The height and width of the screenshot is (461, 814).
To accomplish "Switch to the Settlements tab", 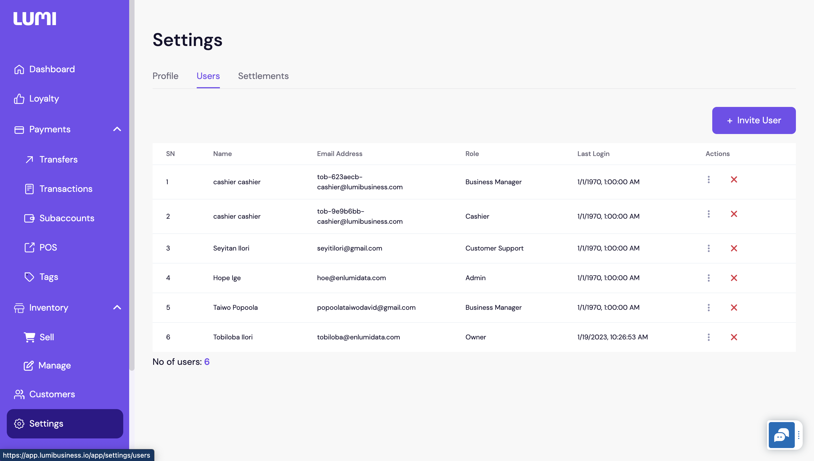I will 263,76.
